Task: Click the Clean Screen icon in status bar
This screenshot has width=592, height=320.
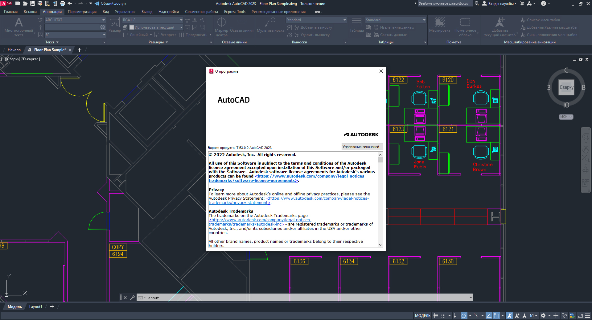Action: [580, 316]
